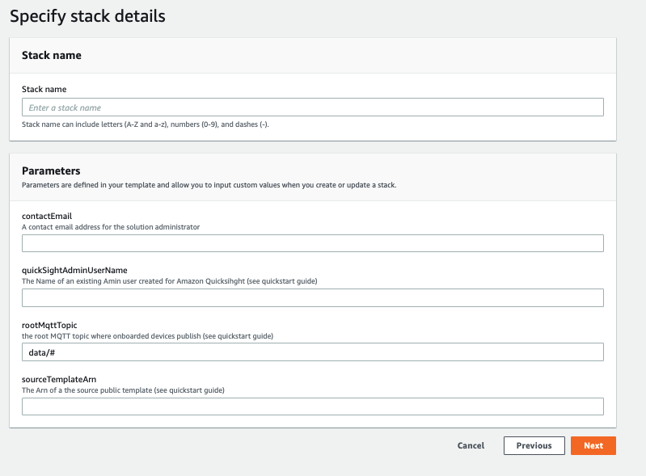
Task: Click the Stack name input field
Action: click(x=313, y=107)
